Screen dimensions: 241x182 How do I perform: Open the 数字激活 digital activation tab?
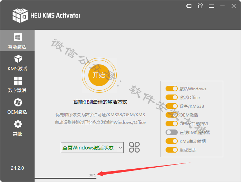(x=17, y=84)
